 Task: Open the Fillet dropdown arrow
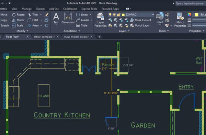tap(41, 20)
